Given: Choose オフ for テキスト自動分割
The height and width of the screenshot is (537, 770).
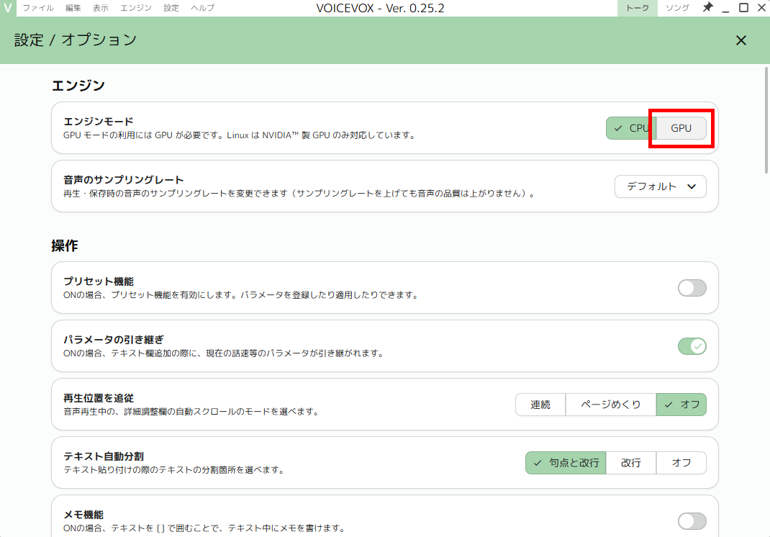Looking at the screenshot, I should tap(681, 463).
